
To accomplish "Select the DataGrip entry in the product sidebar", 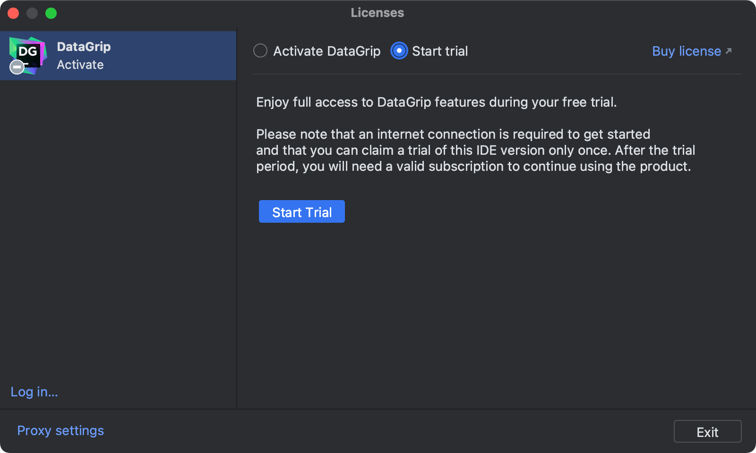I will point(118,55).
